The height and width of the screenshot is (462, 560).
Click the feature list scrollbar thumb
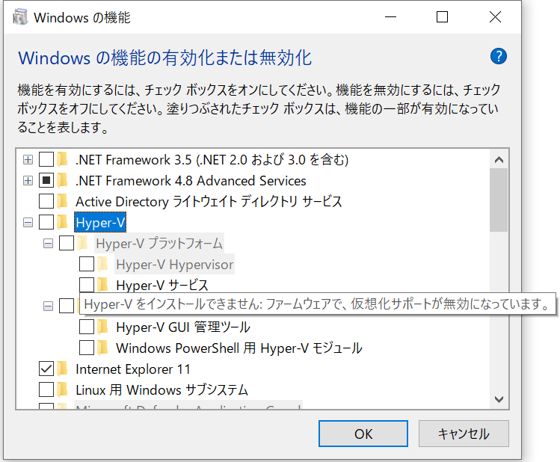(x=499, y=200)
